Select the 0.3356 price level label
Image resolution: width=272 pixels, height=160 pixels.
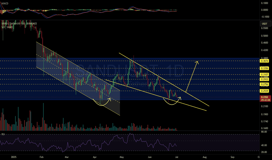tap(264, 68)
